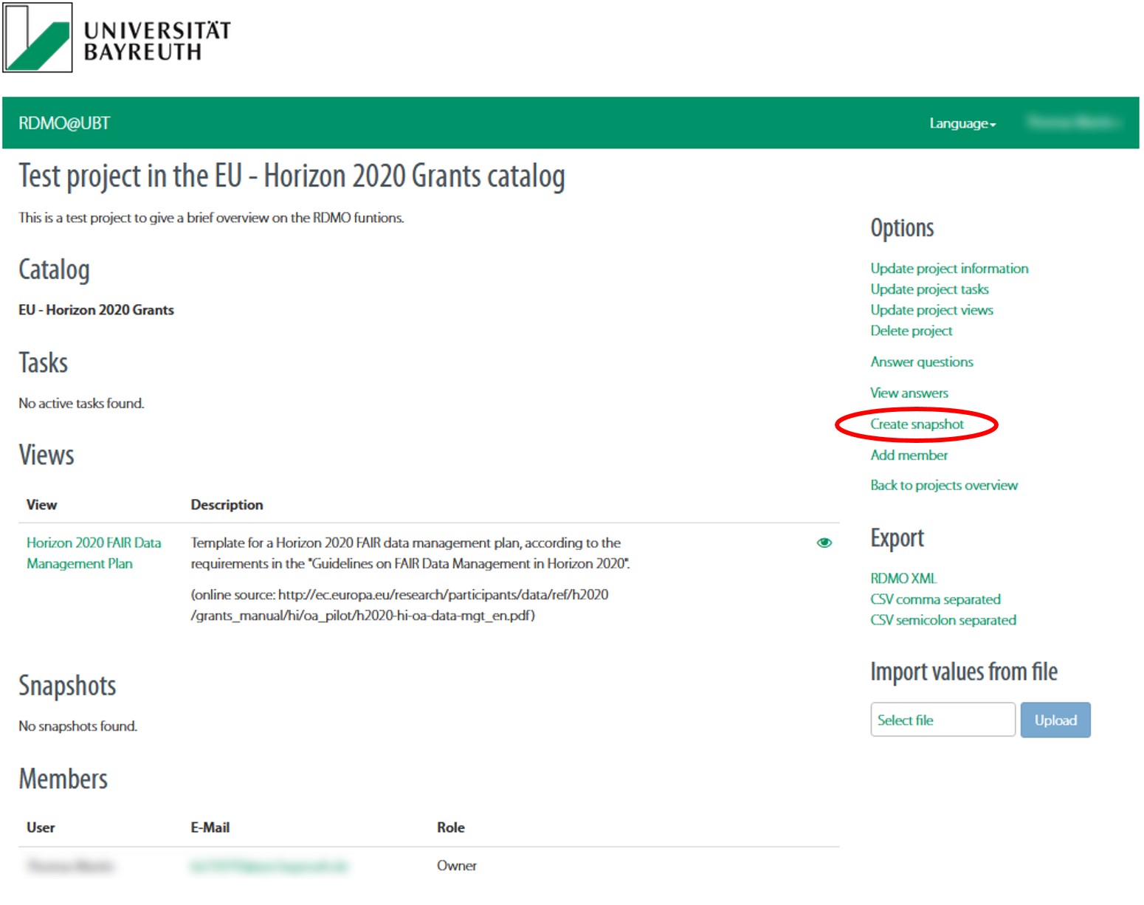This screenshot has width=1144, height=905.
Task: Click the Snapshots section heading
Action: pos(67,687)
